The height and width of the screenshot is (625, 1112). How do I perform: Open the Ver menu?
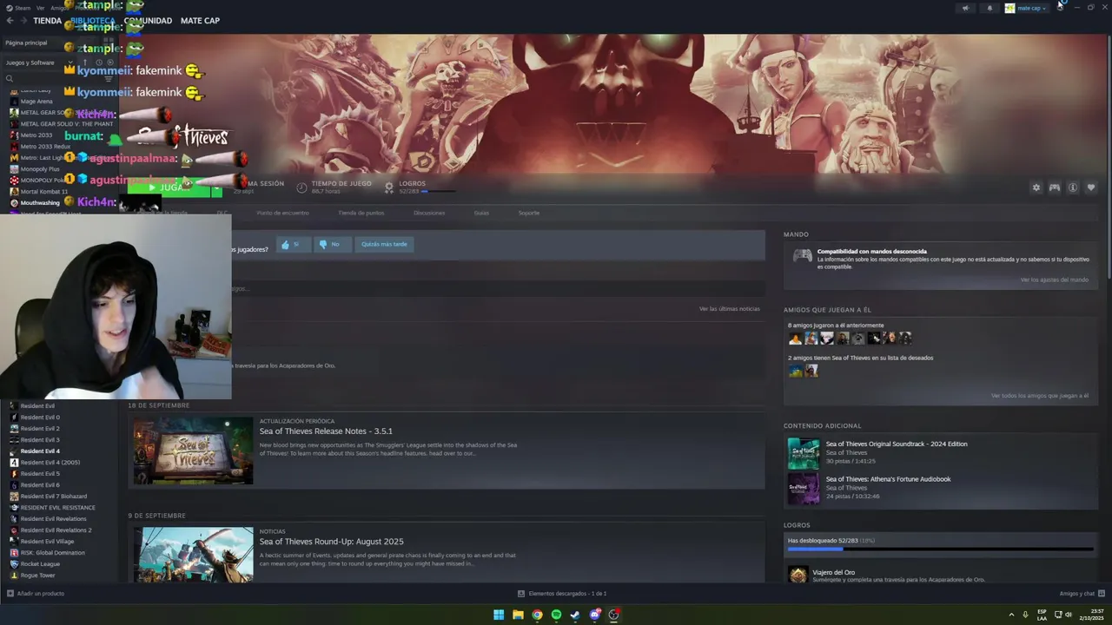pyautogui.click(x=40, y=8)
